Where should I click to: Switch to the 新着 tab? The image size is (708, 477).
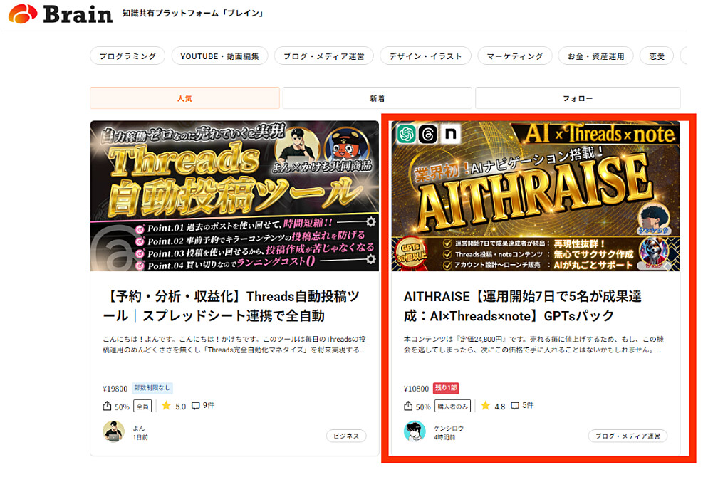pyautogui.click(x=377, y=98)
